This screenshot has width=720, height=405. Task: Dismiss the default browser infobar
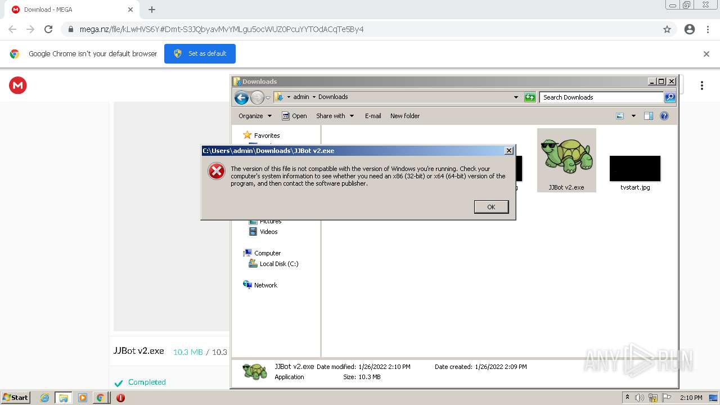pos(706,54)
